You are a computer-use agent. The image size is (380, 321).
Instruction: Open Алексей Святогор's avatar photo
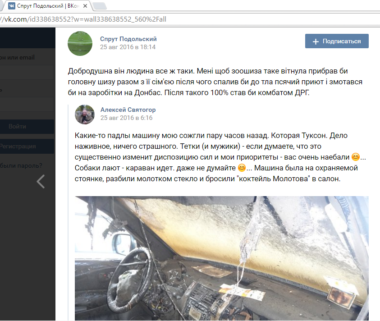click(x=85, y=114)
